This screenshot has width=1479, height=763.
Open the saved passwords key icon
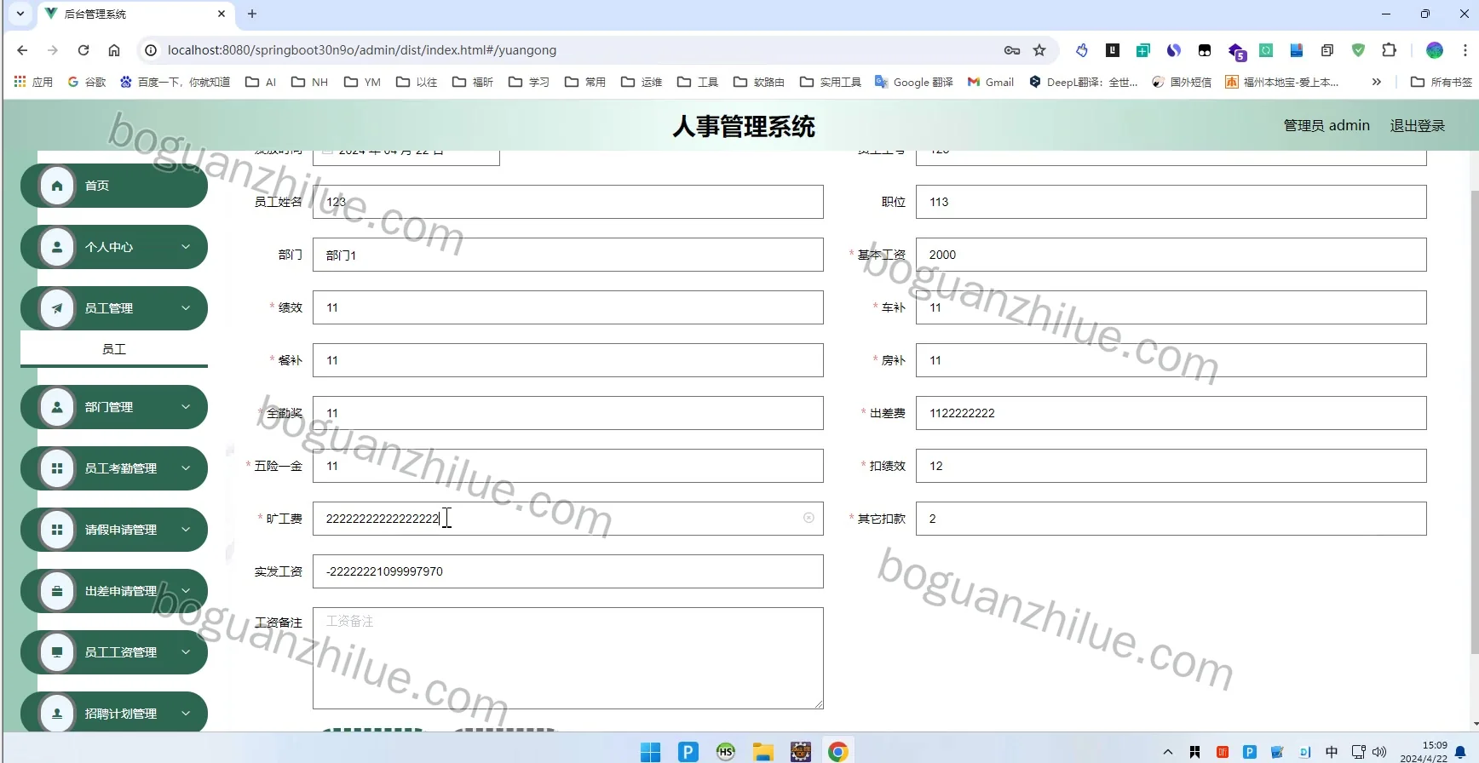coord(1012,50)
